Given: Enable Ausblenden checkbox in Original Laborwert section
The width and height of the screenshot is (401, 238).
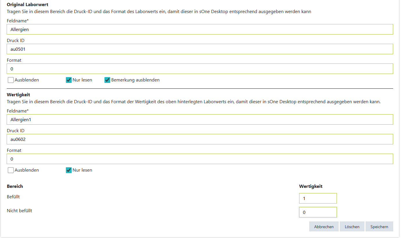Looking at the screenshot, I should (x=11, y=80).
